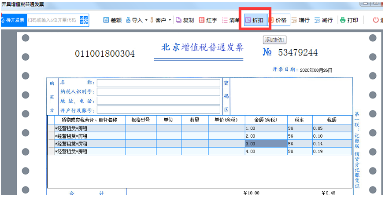Click the 待开发票 button
Viewport: 385px width, 204px height.
[13, 20]
